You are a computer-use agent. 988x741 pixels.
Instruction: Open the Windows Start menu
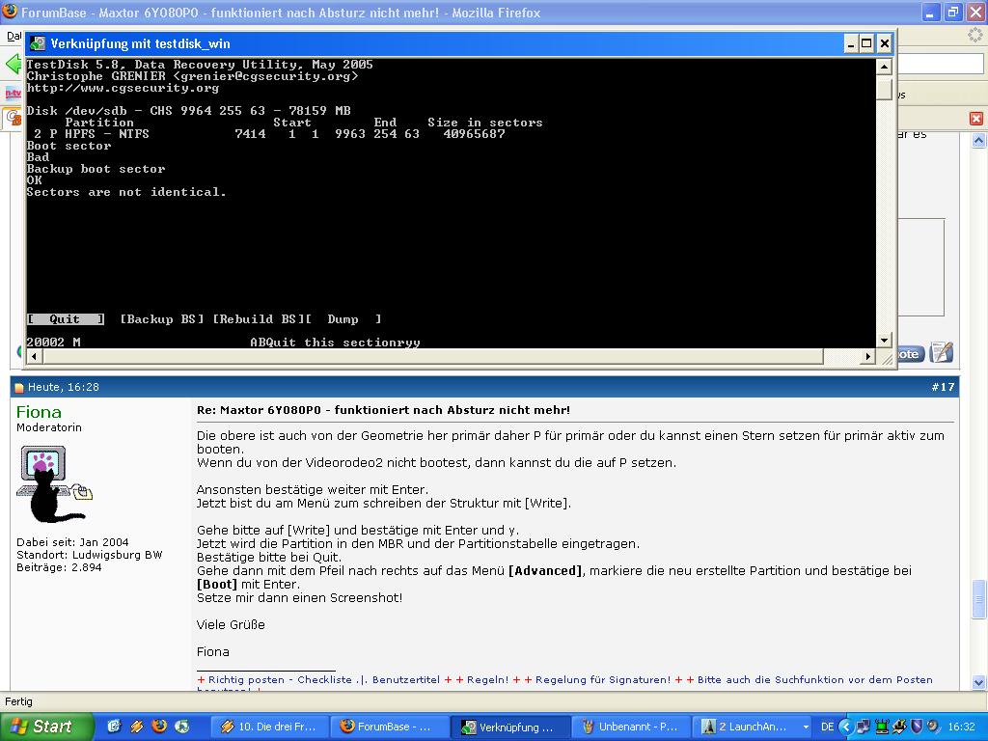(45, 727)
